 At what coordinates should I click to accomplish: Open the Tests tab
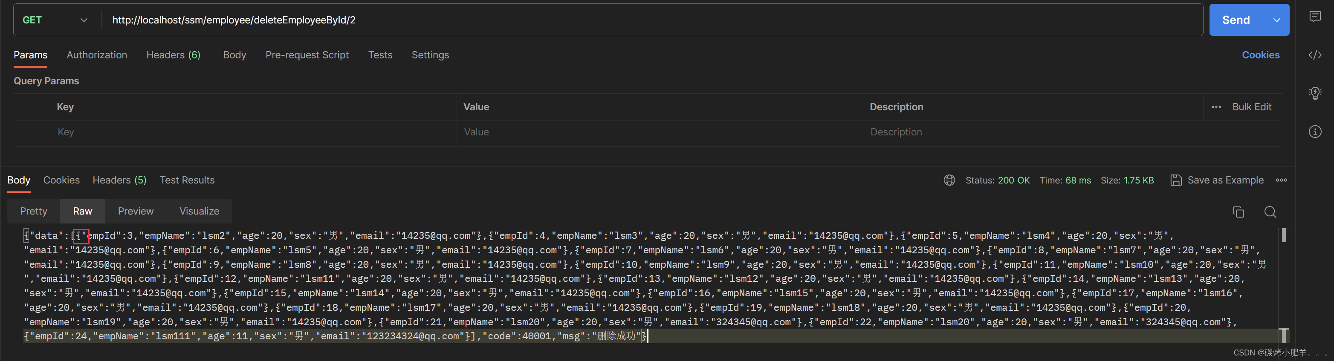(x=380, y=55)
